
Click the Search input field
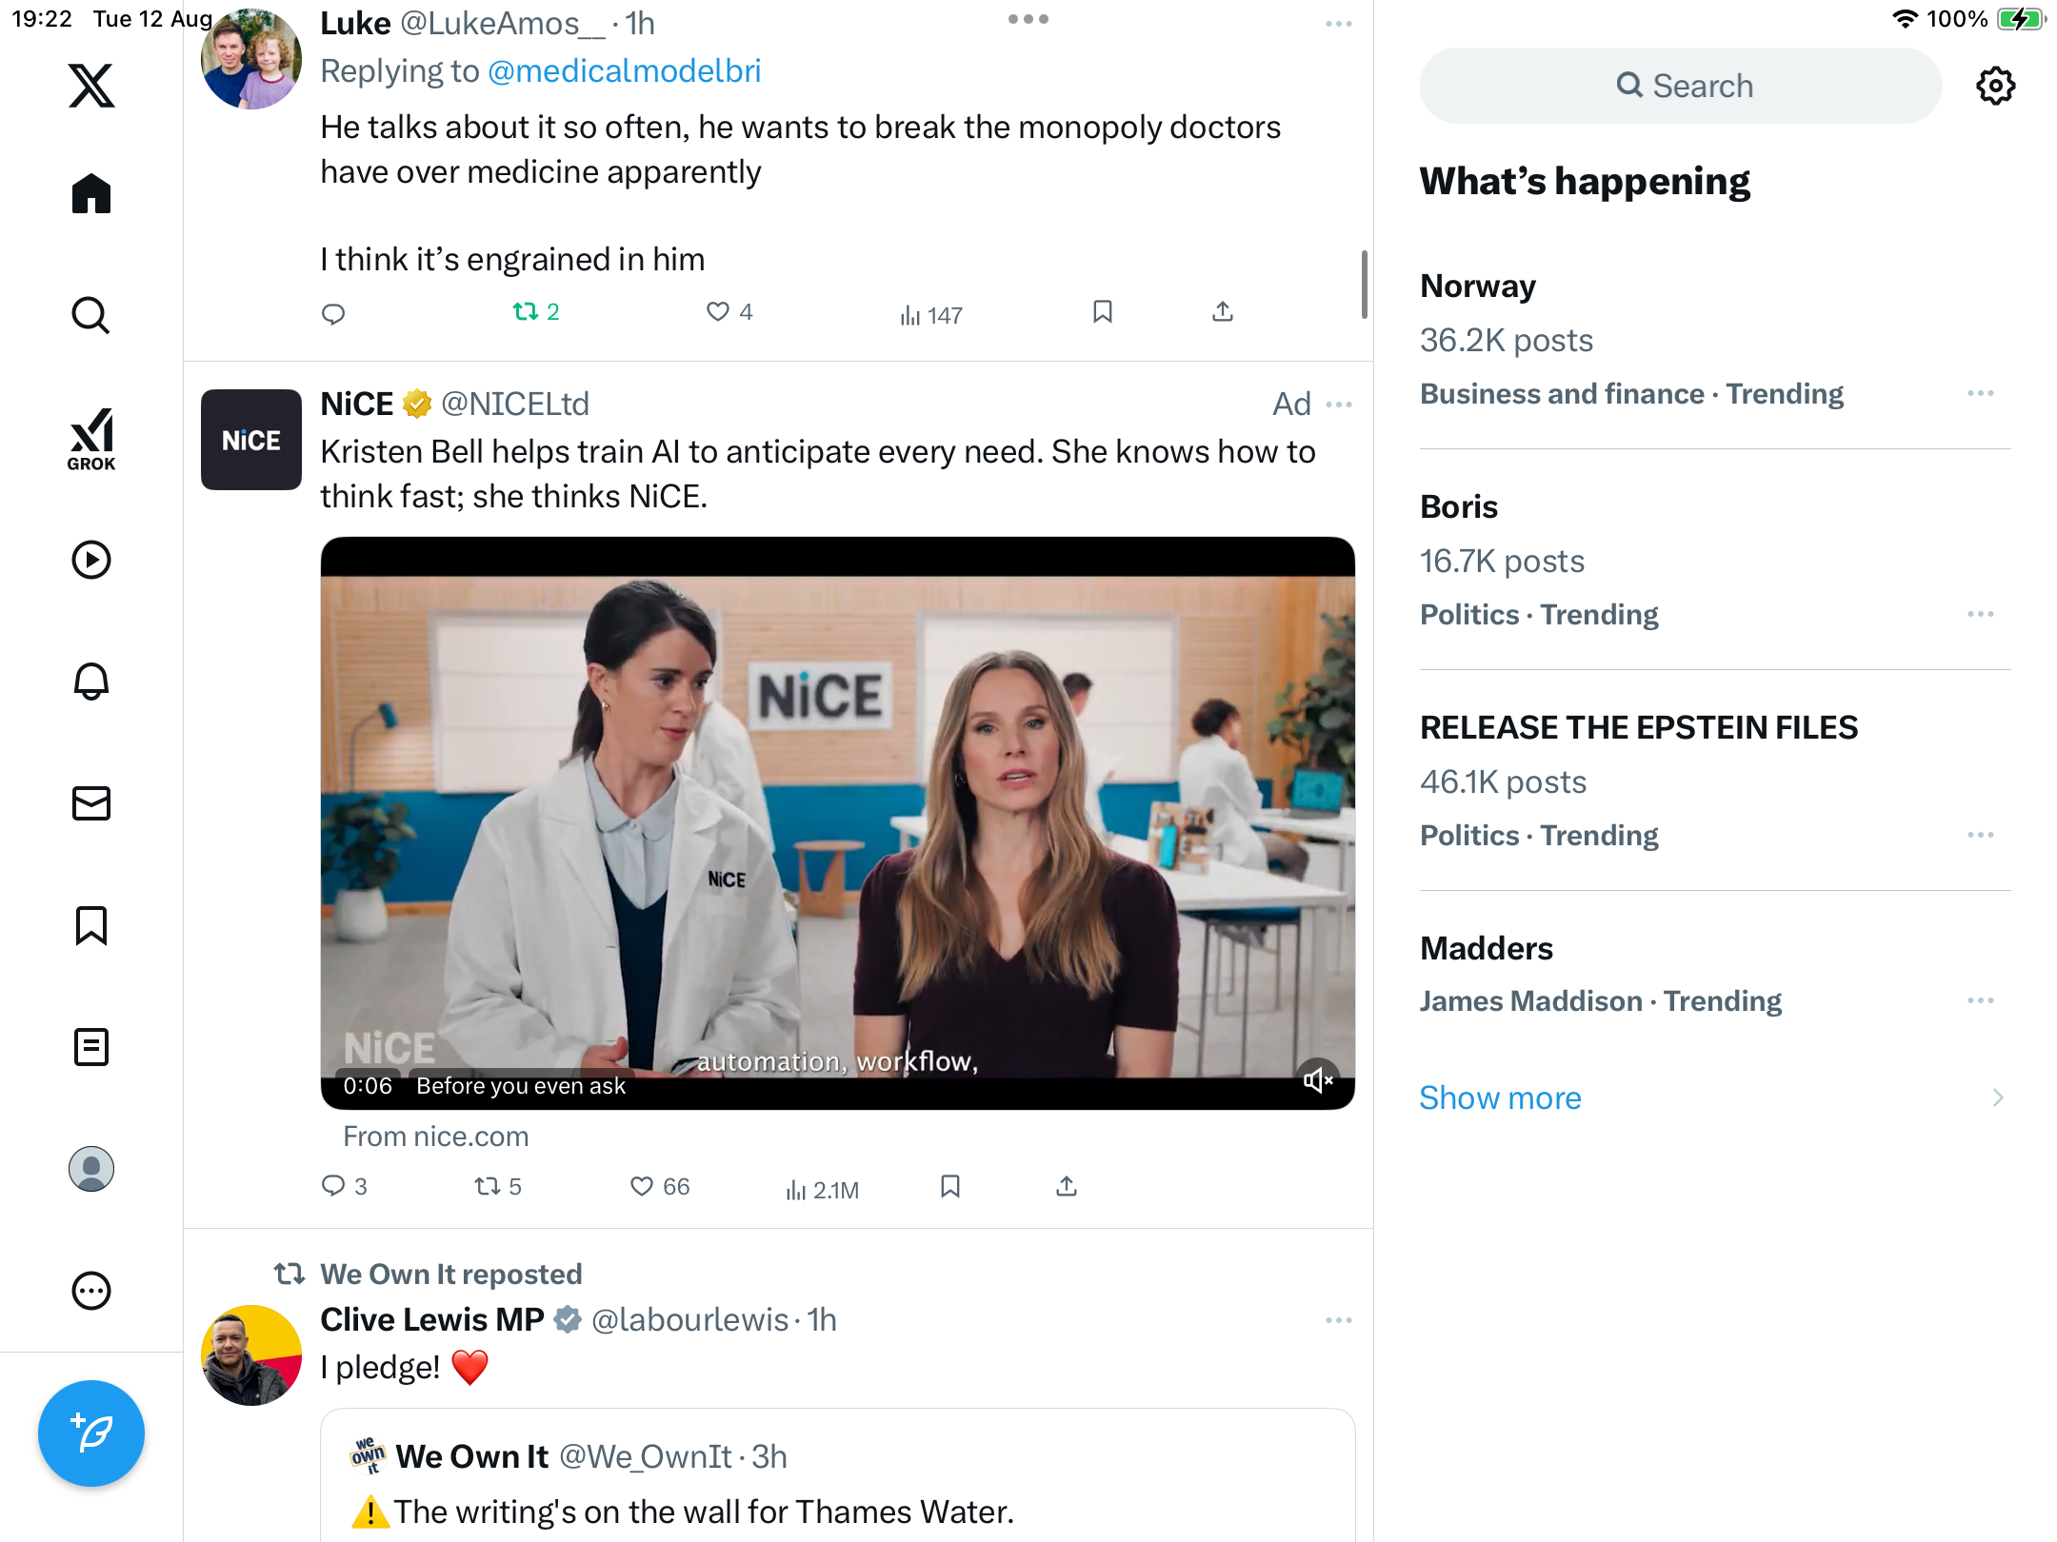[1681, 86]
